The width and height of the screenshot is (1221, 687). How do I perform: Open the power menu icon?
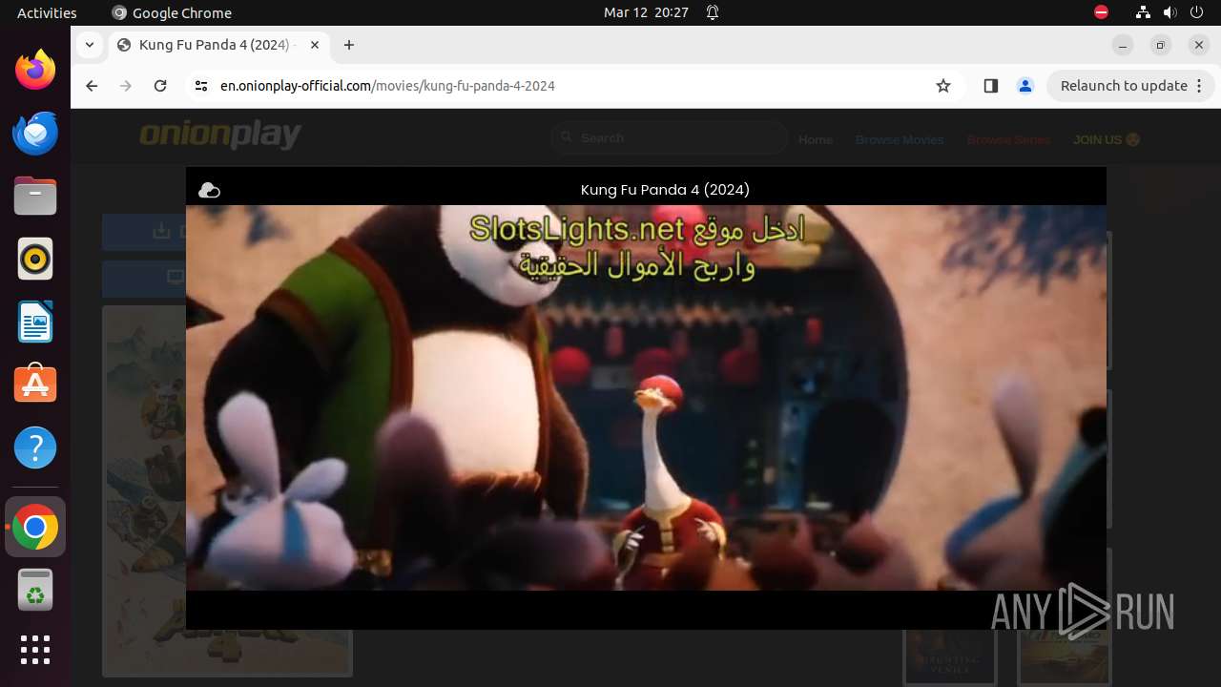[1196, 13]
